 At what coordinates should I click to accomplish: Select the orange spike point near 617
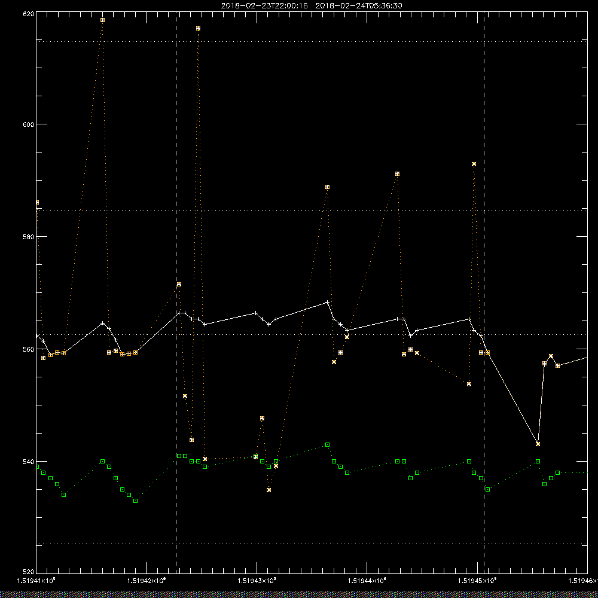pyautogui.click(x=199, y=29)
